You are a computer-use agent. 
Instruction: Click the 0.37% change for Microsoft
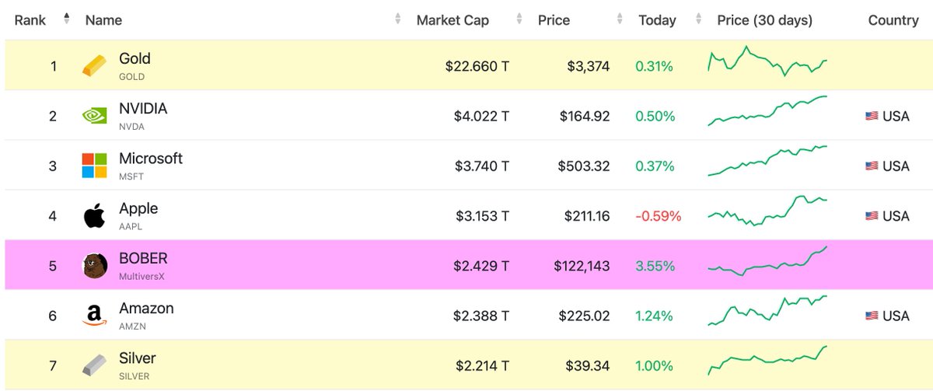tap(655, 166)
